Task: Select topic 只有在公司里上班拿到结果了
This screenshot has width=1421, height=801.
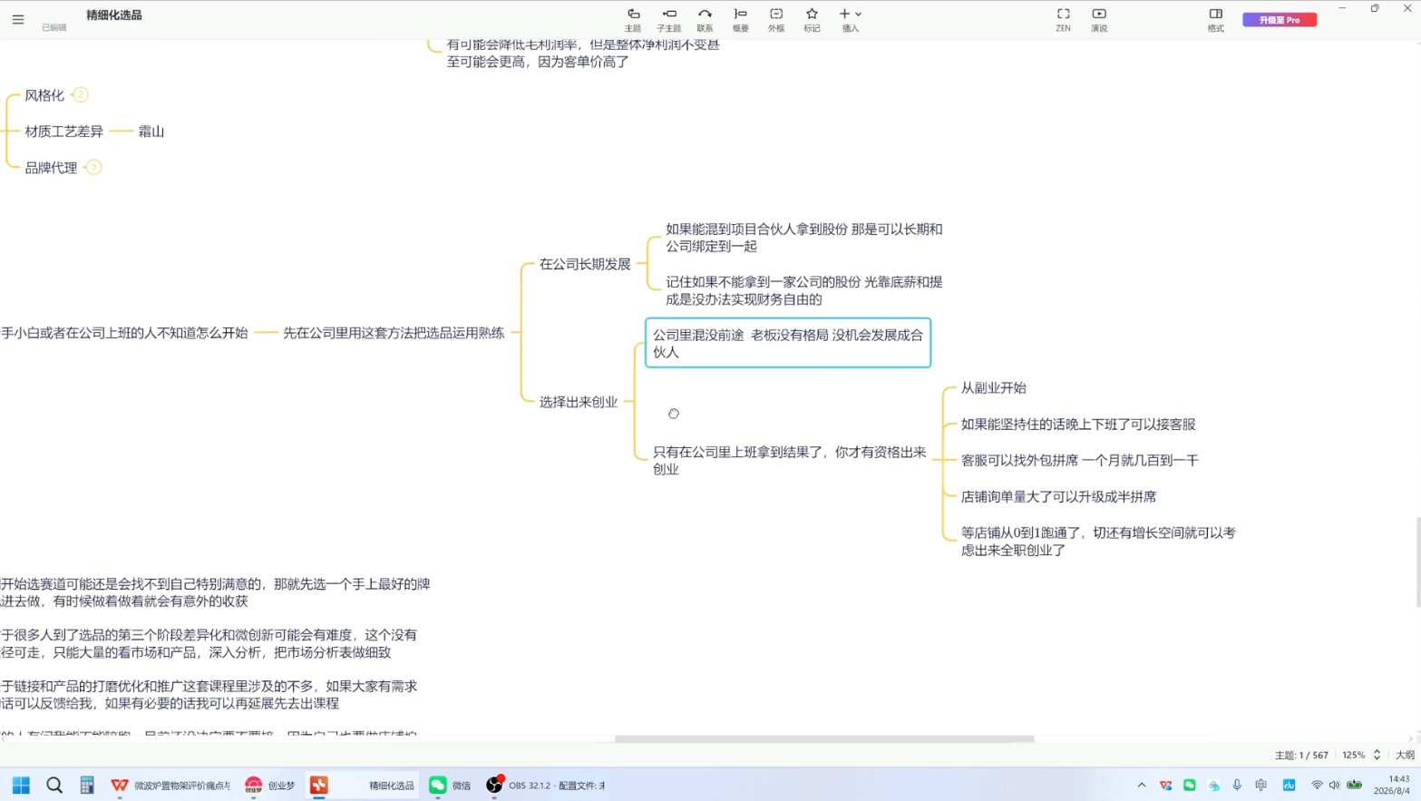Action: (790, 460)
